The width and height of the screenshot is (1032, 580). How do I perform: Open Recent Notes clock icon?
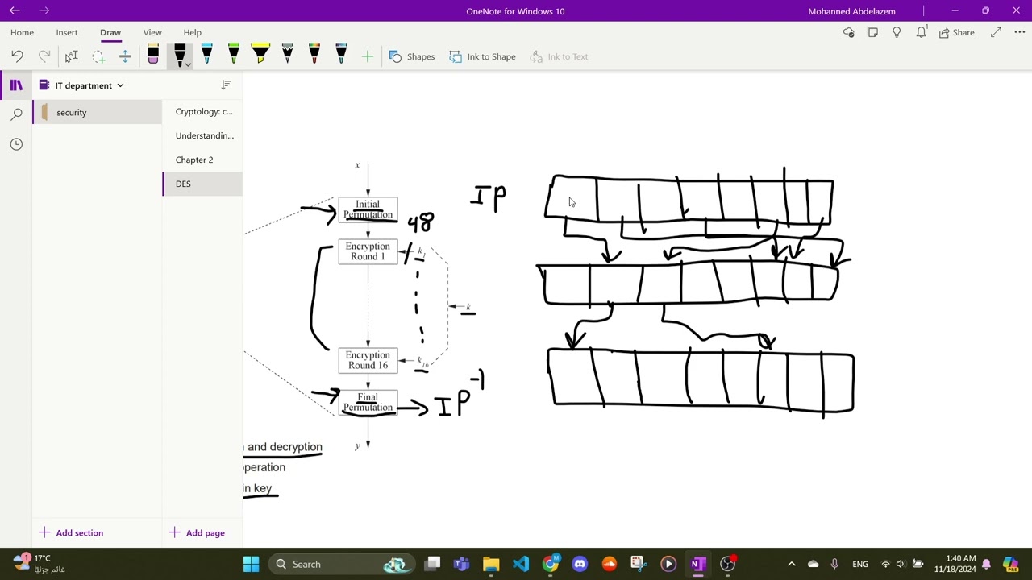[16, 144]
